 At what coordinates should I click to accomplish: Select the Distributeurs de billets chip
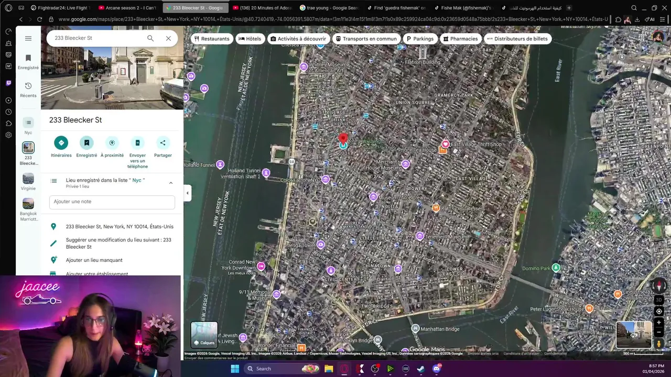(517, 39)
